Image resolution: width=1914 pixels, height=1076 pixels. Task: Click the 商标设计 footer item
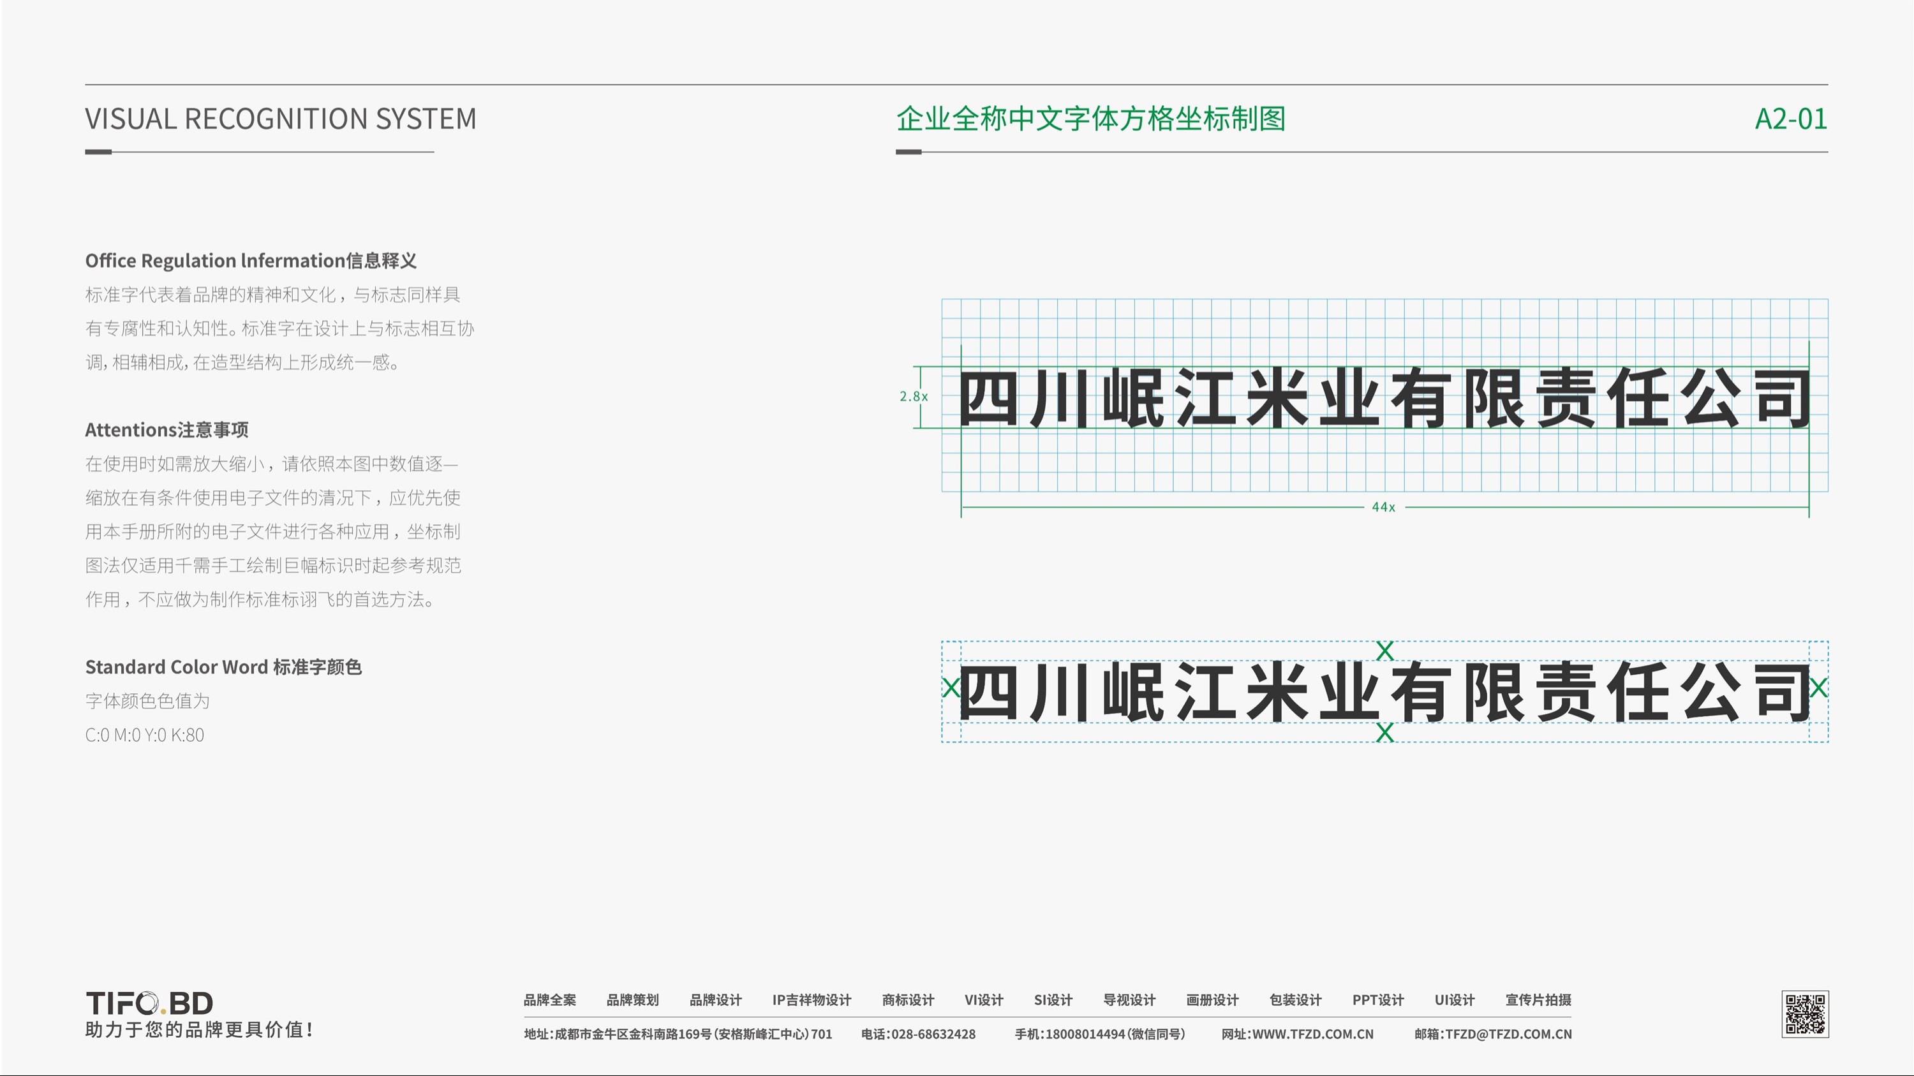point(908,999)
